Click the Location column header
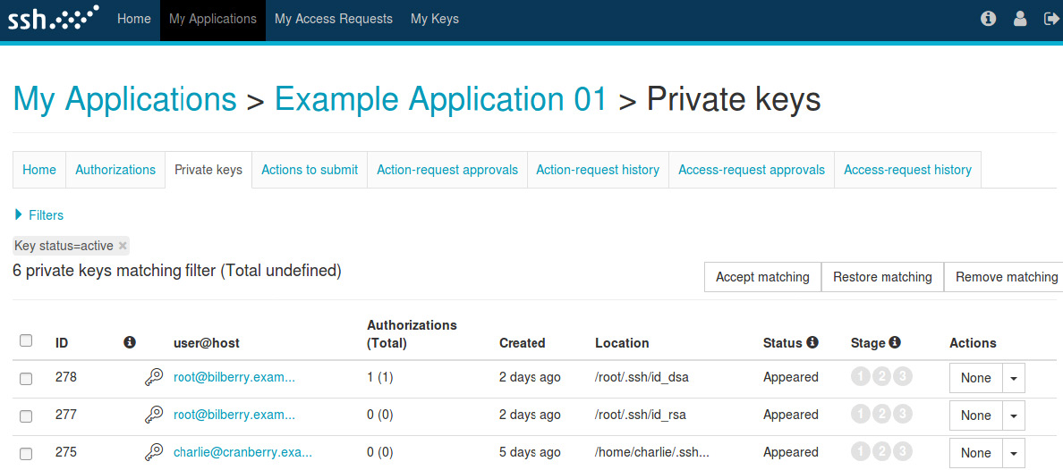 point(623,343)
